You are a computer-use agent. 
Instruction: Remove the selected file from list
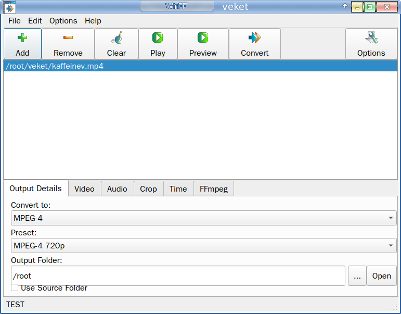click(68, 44)
